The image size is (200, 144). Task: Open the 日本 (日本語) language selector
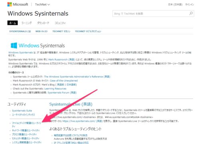click(x=175, y=4)
